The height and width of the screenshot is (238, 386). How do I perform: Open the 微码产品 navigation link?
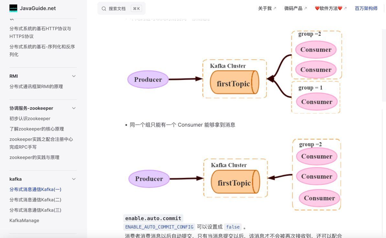tap(293, 8)
